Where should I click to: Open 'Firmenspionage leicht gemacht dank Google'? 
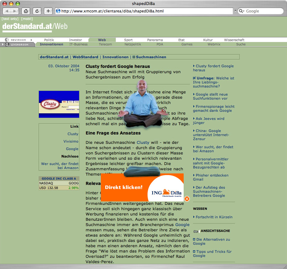point(214,109)
